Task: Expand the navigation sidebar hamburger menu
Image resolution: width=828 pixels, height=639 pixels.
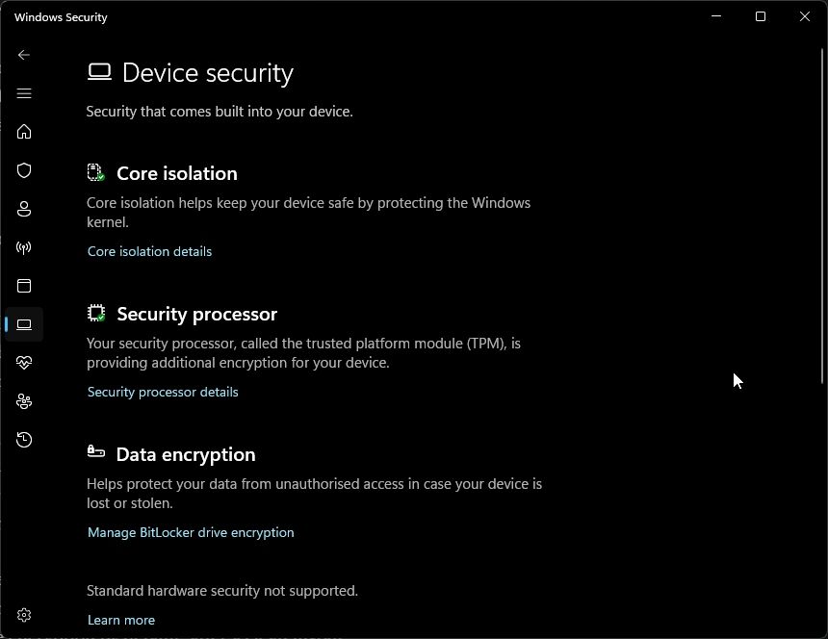Action: point(24,93)
